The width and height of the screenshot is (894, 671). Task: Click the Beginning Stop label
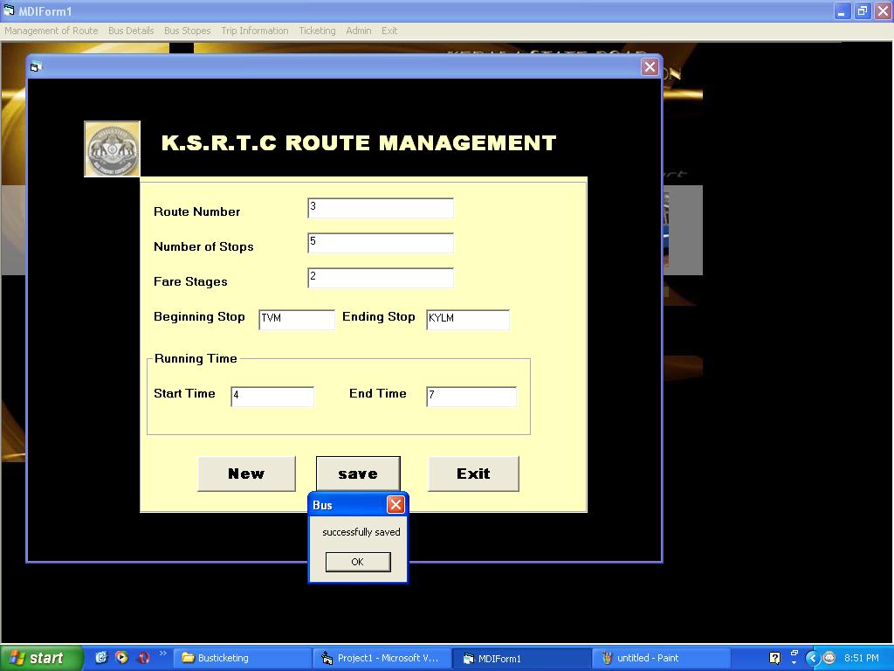tap(199, 316)
